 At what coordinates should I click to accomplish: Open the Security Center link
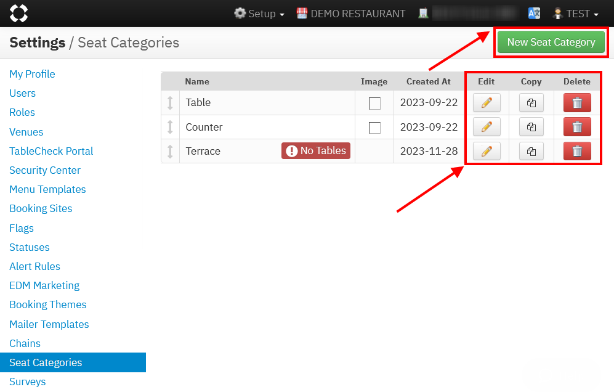tap(45, 170)
